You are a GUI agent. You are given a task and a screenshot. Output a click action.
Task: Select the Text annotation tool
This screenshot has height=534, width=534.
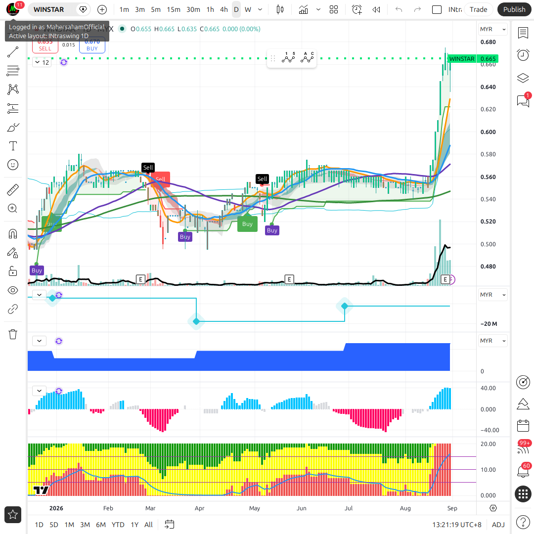(13, 146)
